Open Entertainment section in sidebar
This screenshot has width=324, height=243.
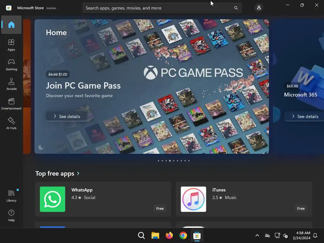tap(11, 104)
